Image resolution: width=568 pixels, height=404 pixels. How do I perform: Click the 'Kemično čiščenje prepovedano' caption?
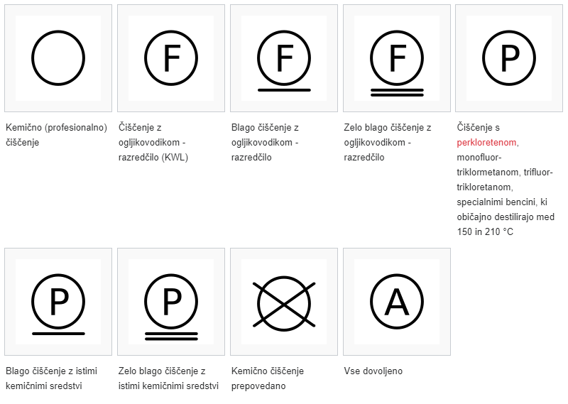(x=267, y=378)
